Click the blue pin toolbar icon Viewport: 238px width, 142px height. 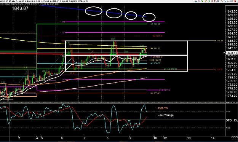(x=225, y=1)
